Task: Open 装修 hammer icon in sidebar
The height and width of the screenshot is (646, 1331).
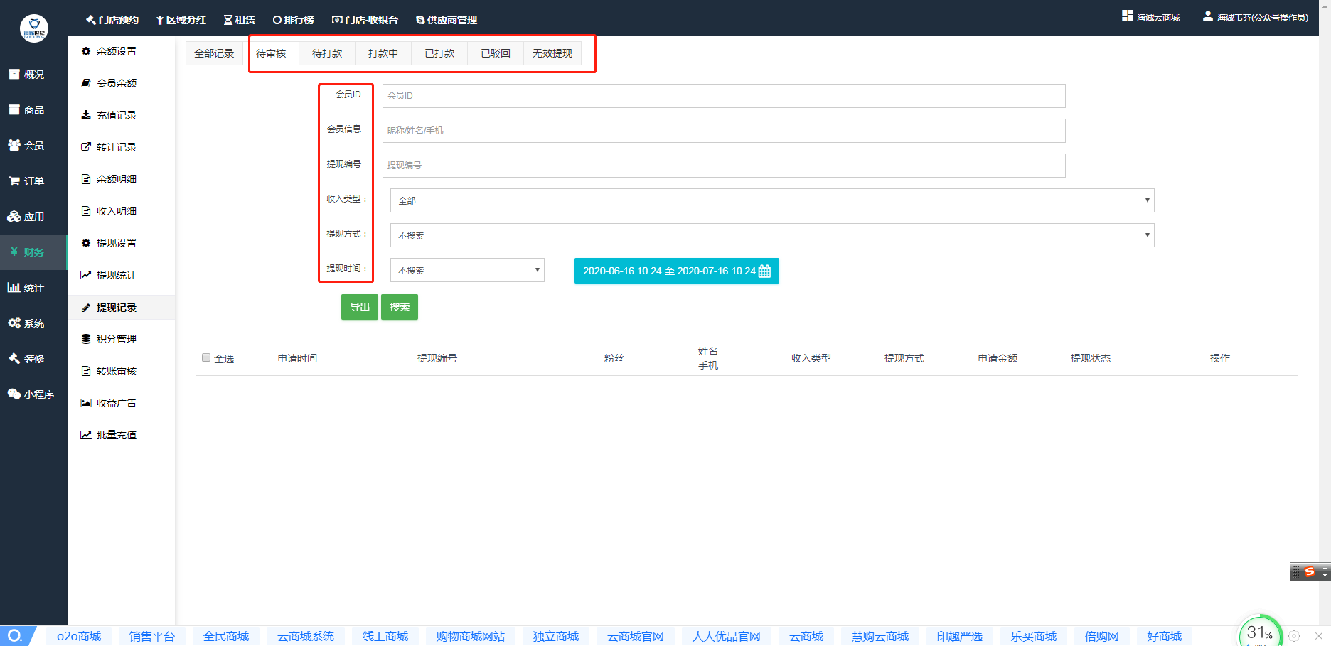Action: click(14, 358)
